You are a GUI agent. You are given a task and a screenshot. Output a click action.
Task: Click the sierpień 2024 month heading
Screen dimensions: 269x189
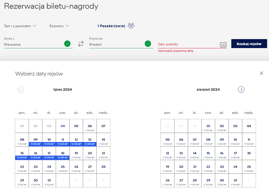click(208, 90)
